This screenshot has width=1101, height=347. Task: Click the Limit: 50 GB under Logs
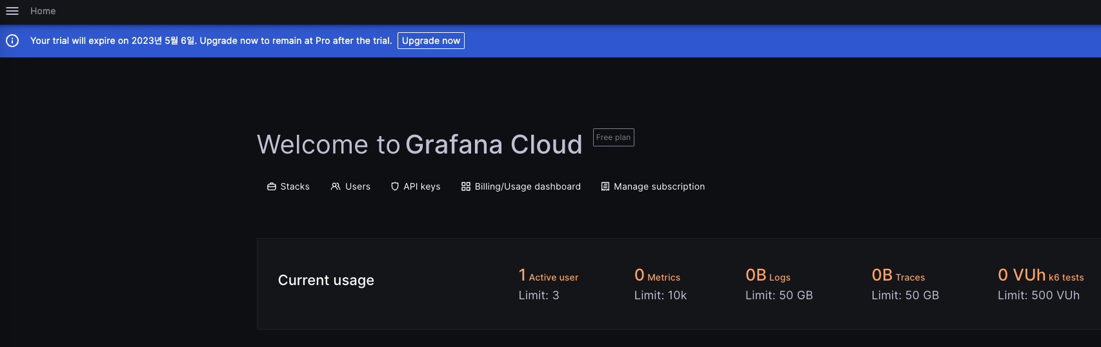tap(779, 295)
